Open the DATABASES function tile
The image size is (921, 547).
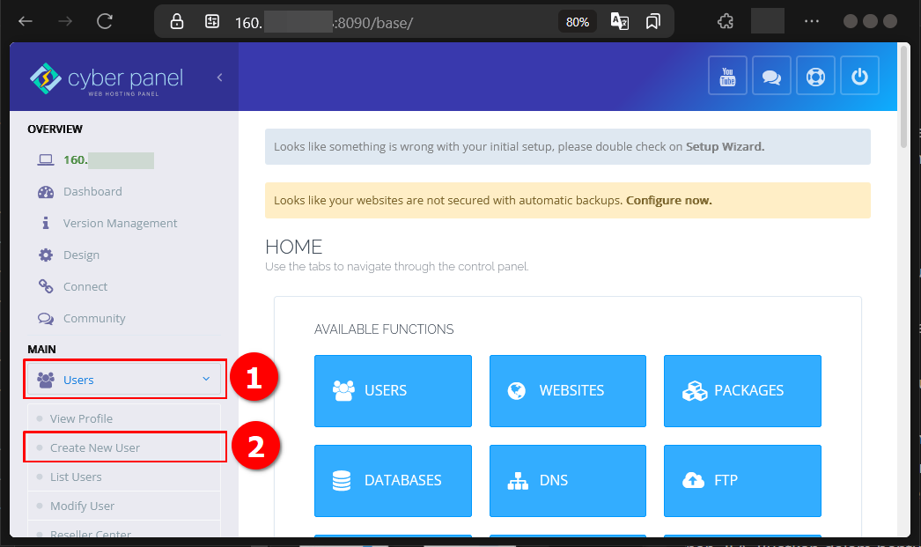[393, 481]
